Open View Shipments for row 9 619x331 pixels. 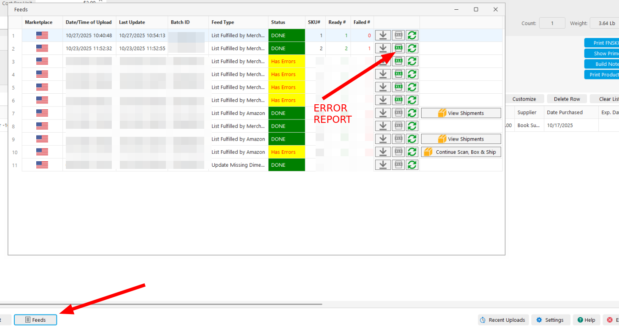coord(461,138)
